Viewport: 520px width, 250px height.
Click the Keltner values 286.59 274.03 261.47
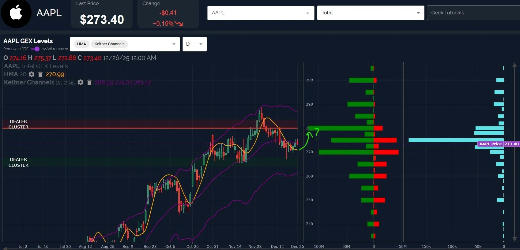click(123, 83)
